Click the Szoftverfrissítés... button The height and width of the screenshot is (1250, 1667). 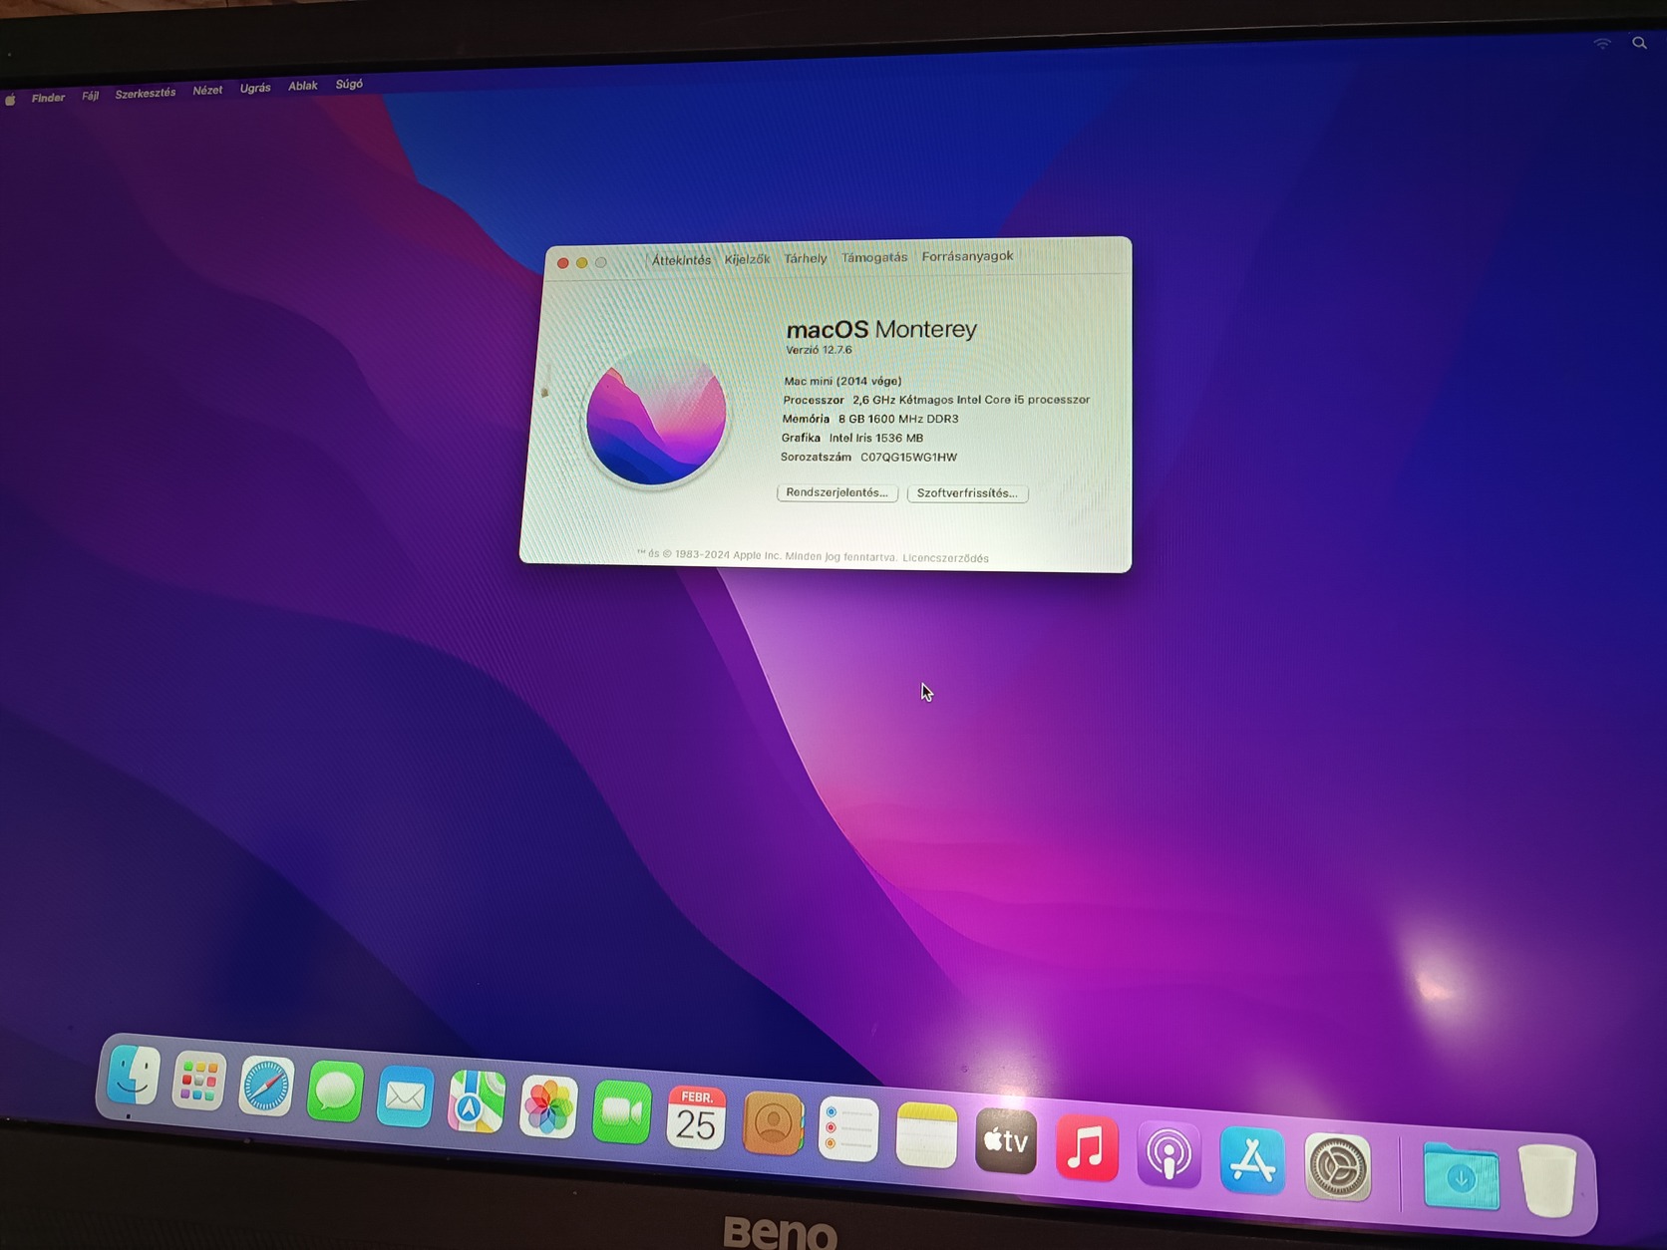[967, 493]
